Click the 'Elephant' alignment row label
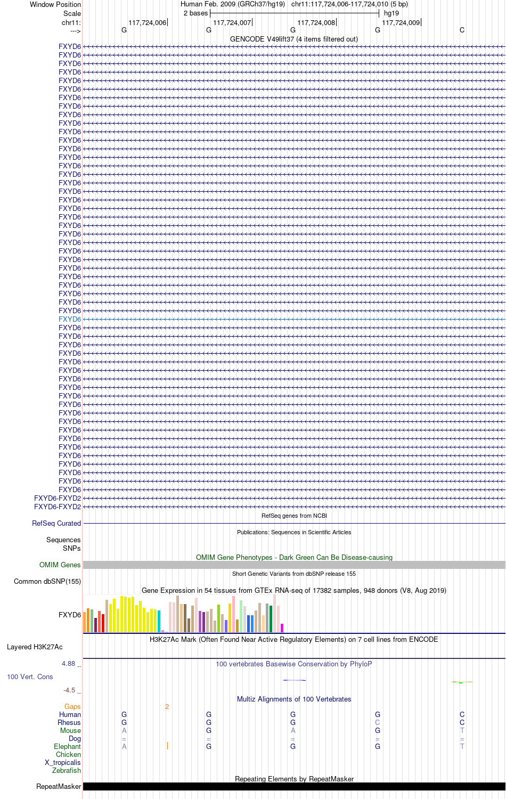506x799 pixels. tap(68, 747)
